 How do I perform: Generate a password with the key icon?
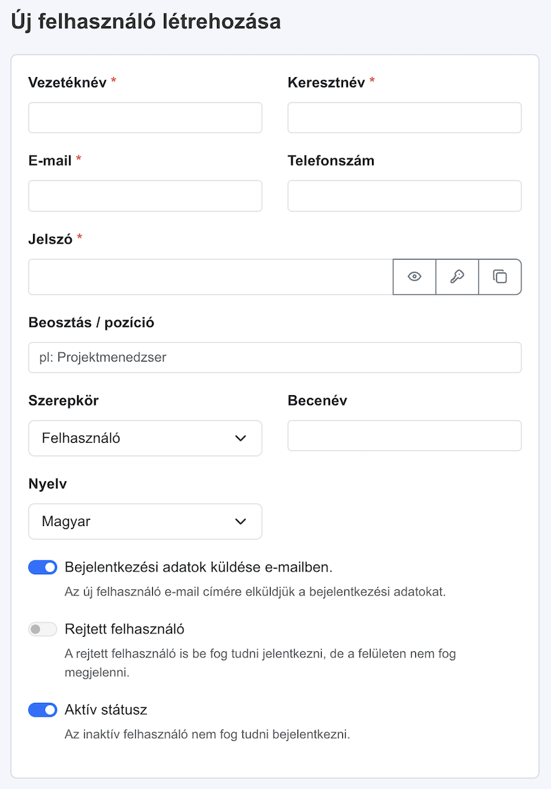tap(457, 277)
